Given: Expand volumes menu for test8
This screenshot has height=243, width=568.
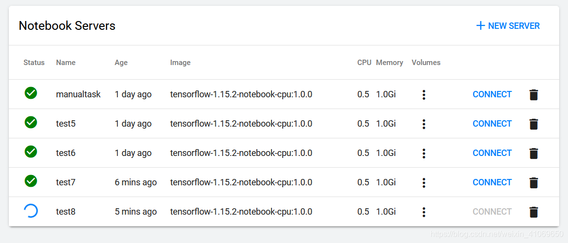Looking at the screenshot, I should 424,212.
